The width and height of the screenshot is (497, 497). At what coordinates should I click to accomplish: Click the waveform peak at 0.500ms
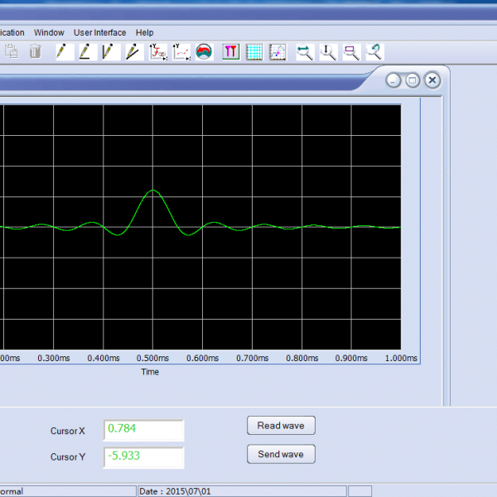coord(152,191)
